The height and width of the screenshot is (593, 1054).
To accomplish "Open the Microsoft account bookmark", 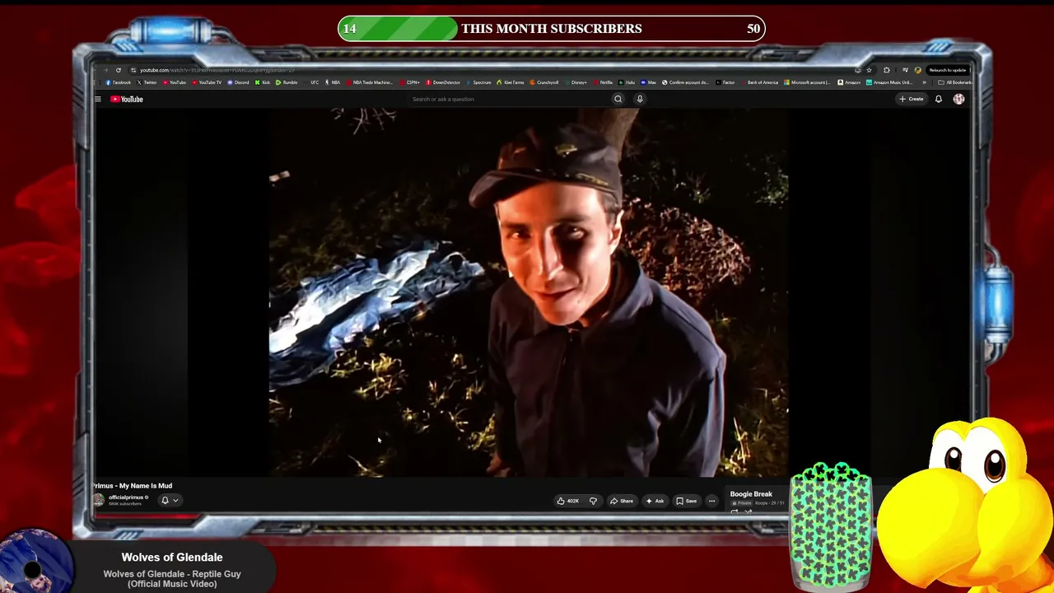I will tap(807, 82).
